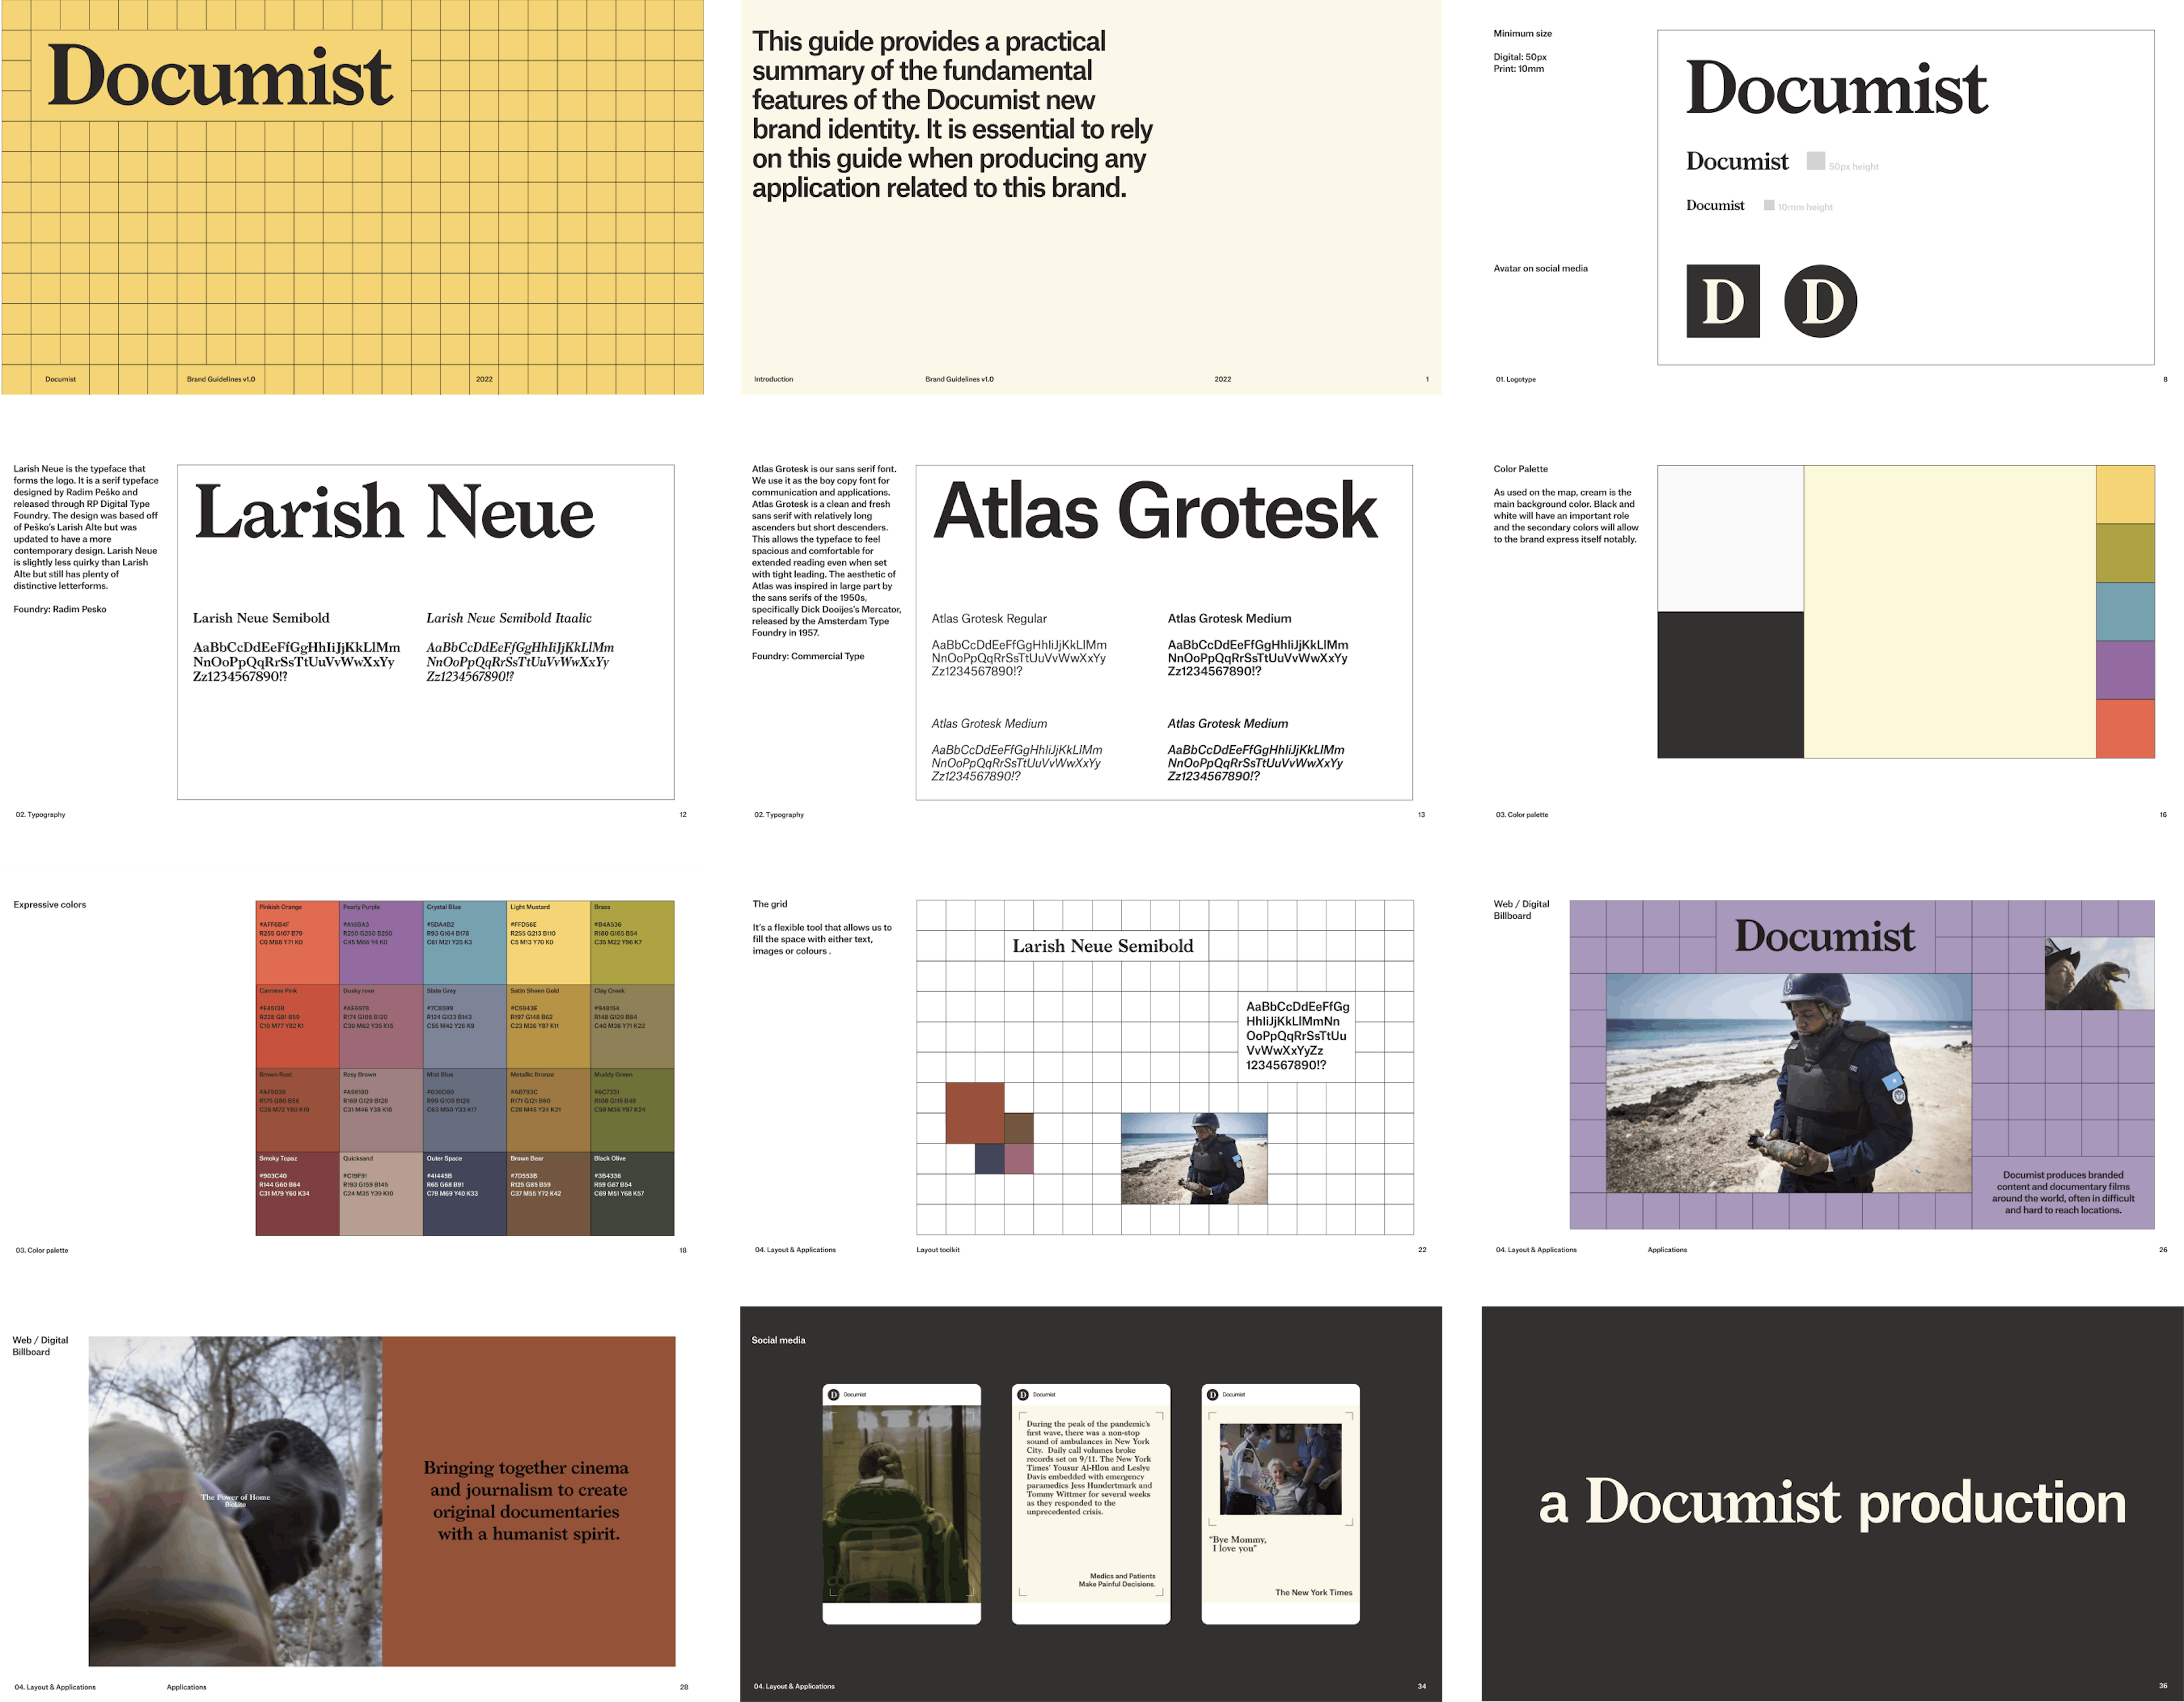Open the soldier photo on the grid page

[1194, 1158]
